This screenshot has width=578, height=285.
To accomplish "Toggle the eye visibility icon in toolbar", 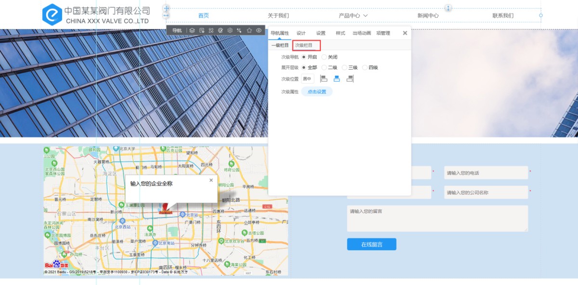I will point(259,30).
